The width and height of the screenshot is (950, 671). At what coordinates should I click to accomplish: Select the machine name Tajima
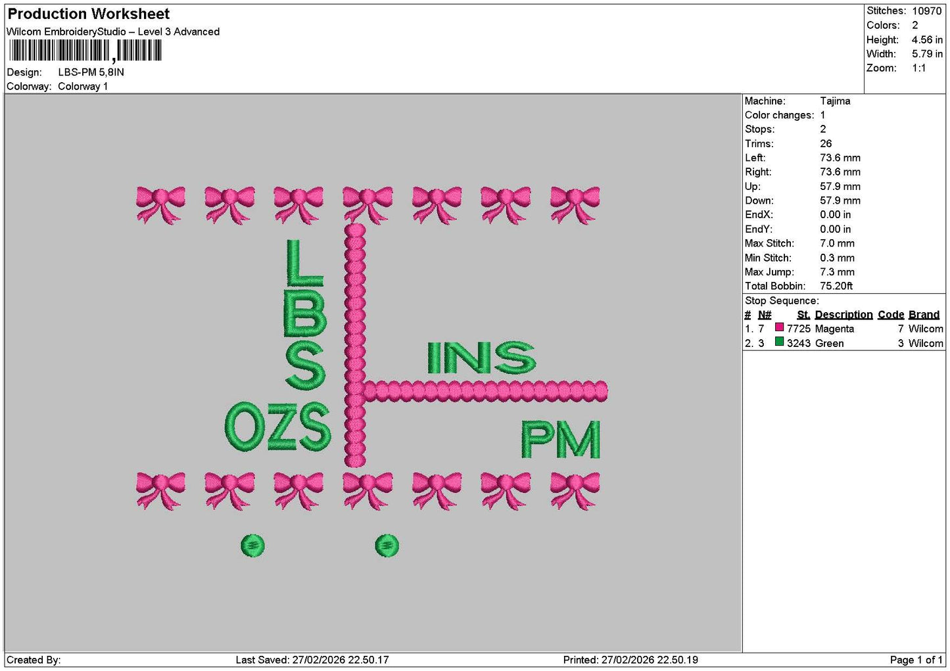[835, 101]
